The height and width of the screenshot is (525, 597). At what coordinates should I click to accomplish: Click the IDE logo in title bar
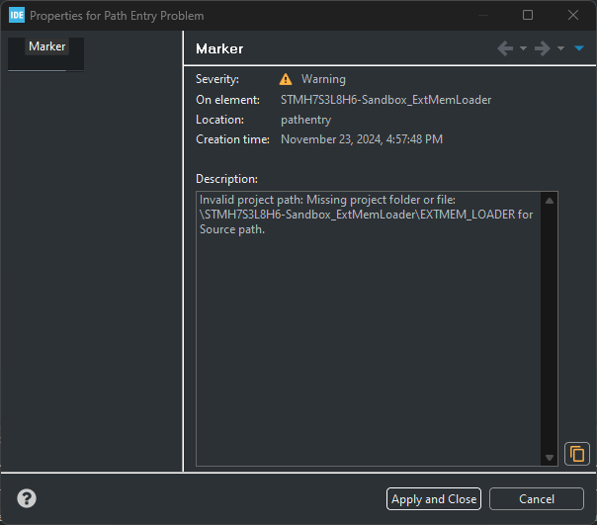[15, 16]
